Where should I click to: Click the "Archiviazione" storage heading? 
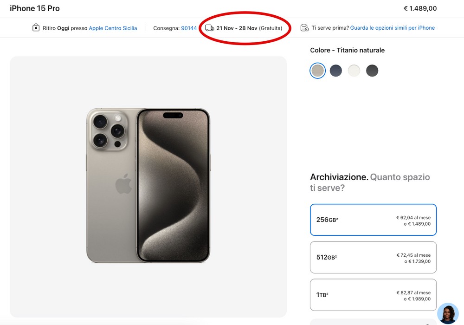[339, 177]
